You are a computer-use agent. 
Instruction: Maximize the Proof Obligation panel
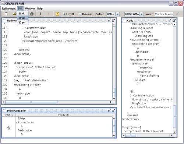tap(113, 110)
